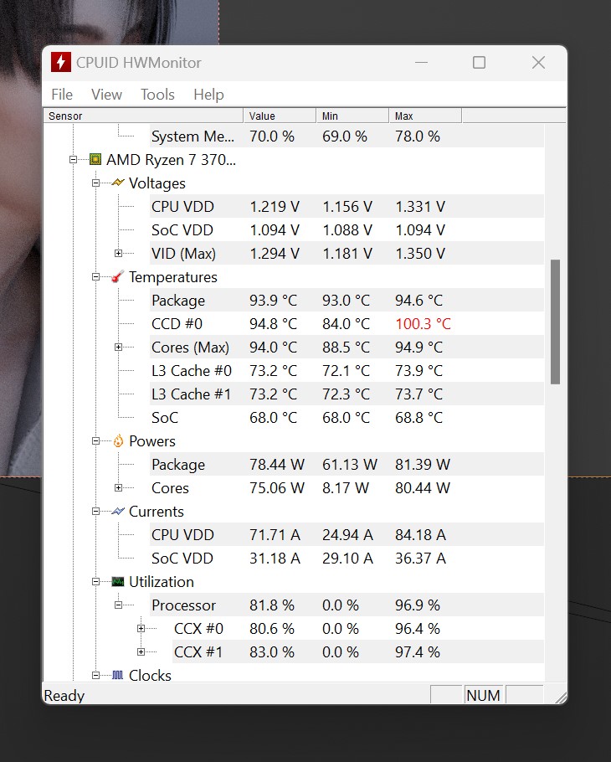This screenshot has width=611, height=762.
Task: Expand the Cores power row
Action: pos(118,487)
